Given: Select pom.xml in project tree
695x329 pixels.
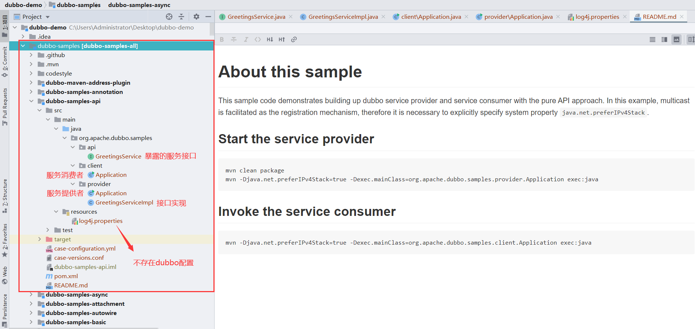Looking at the screenshot, I should (x=66, y=276).
